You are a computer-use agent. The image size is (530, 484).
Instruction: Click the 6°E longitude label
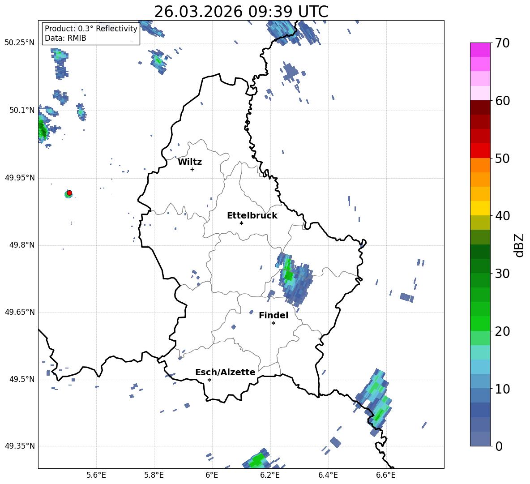[x=212, y=475]
